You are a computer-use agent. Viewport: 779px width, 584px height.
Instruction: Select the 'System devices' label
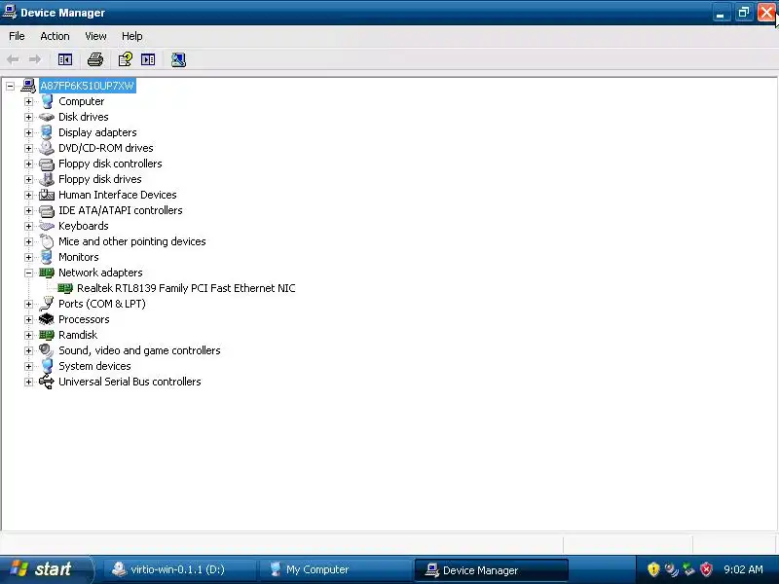[94, 366]
